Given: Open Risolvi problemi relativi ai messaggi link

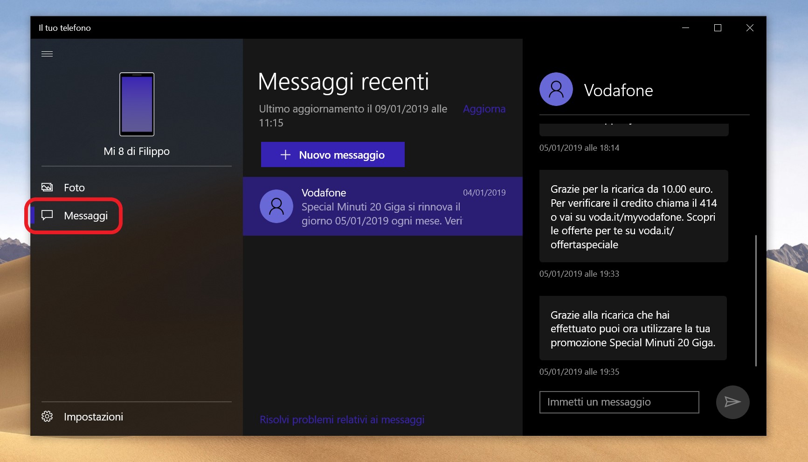Looking at the screenshot, I should [x=342, y=420].
